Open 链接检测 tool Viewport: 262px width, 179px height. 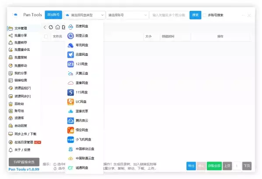[17, 80]
